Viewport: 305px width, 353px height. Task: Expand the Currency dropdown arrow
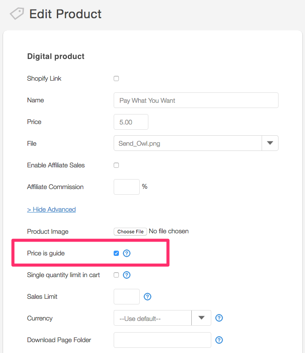point(201,318)
